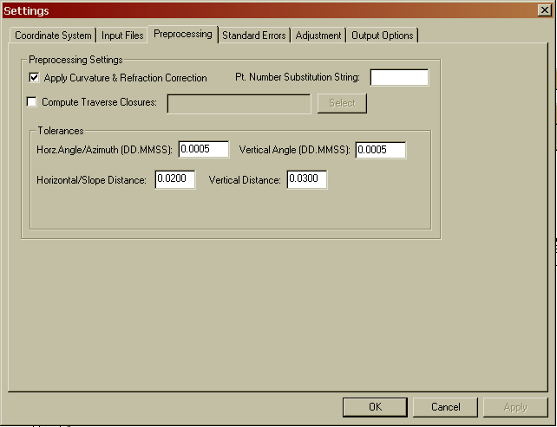Click the Apply Curvature & Refraction Correction label

126,78
